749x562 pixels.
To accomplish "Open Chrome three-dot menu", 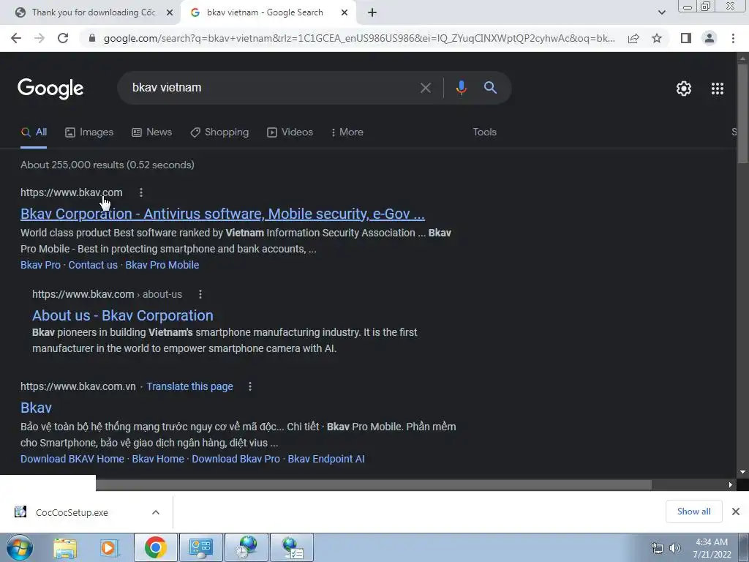I will point(733,38).
